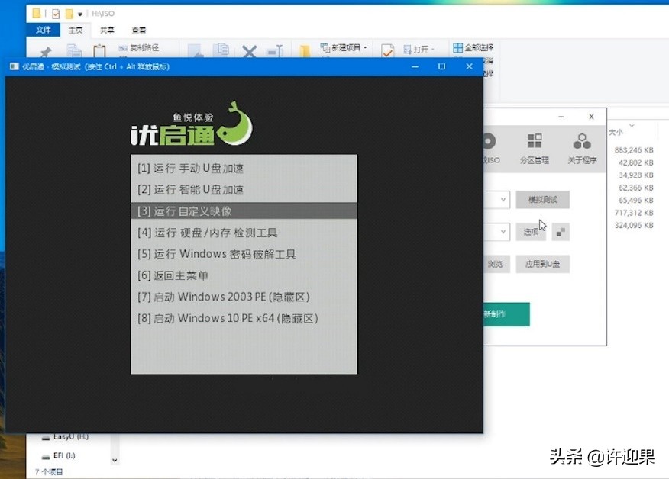
Task: Click new folder icon in quick access toolbar
Action: 69,14
